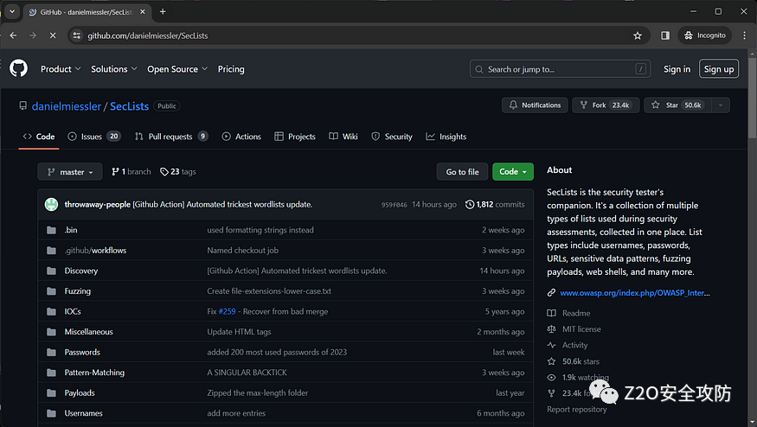Open the #259 issue link
The height and width of the screenshot is (427, 757).
(x=227, y=312)
